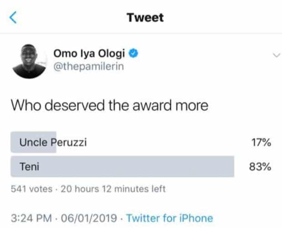This screenshot has height=228, width=282.
Task: Click the 83% poll result figure
Action: pyautogui.click(x=261, y=167)
